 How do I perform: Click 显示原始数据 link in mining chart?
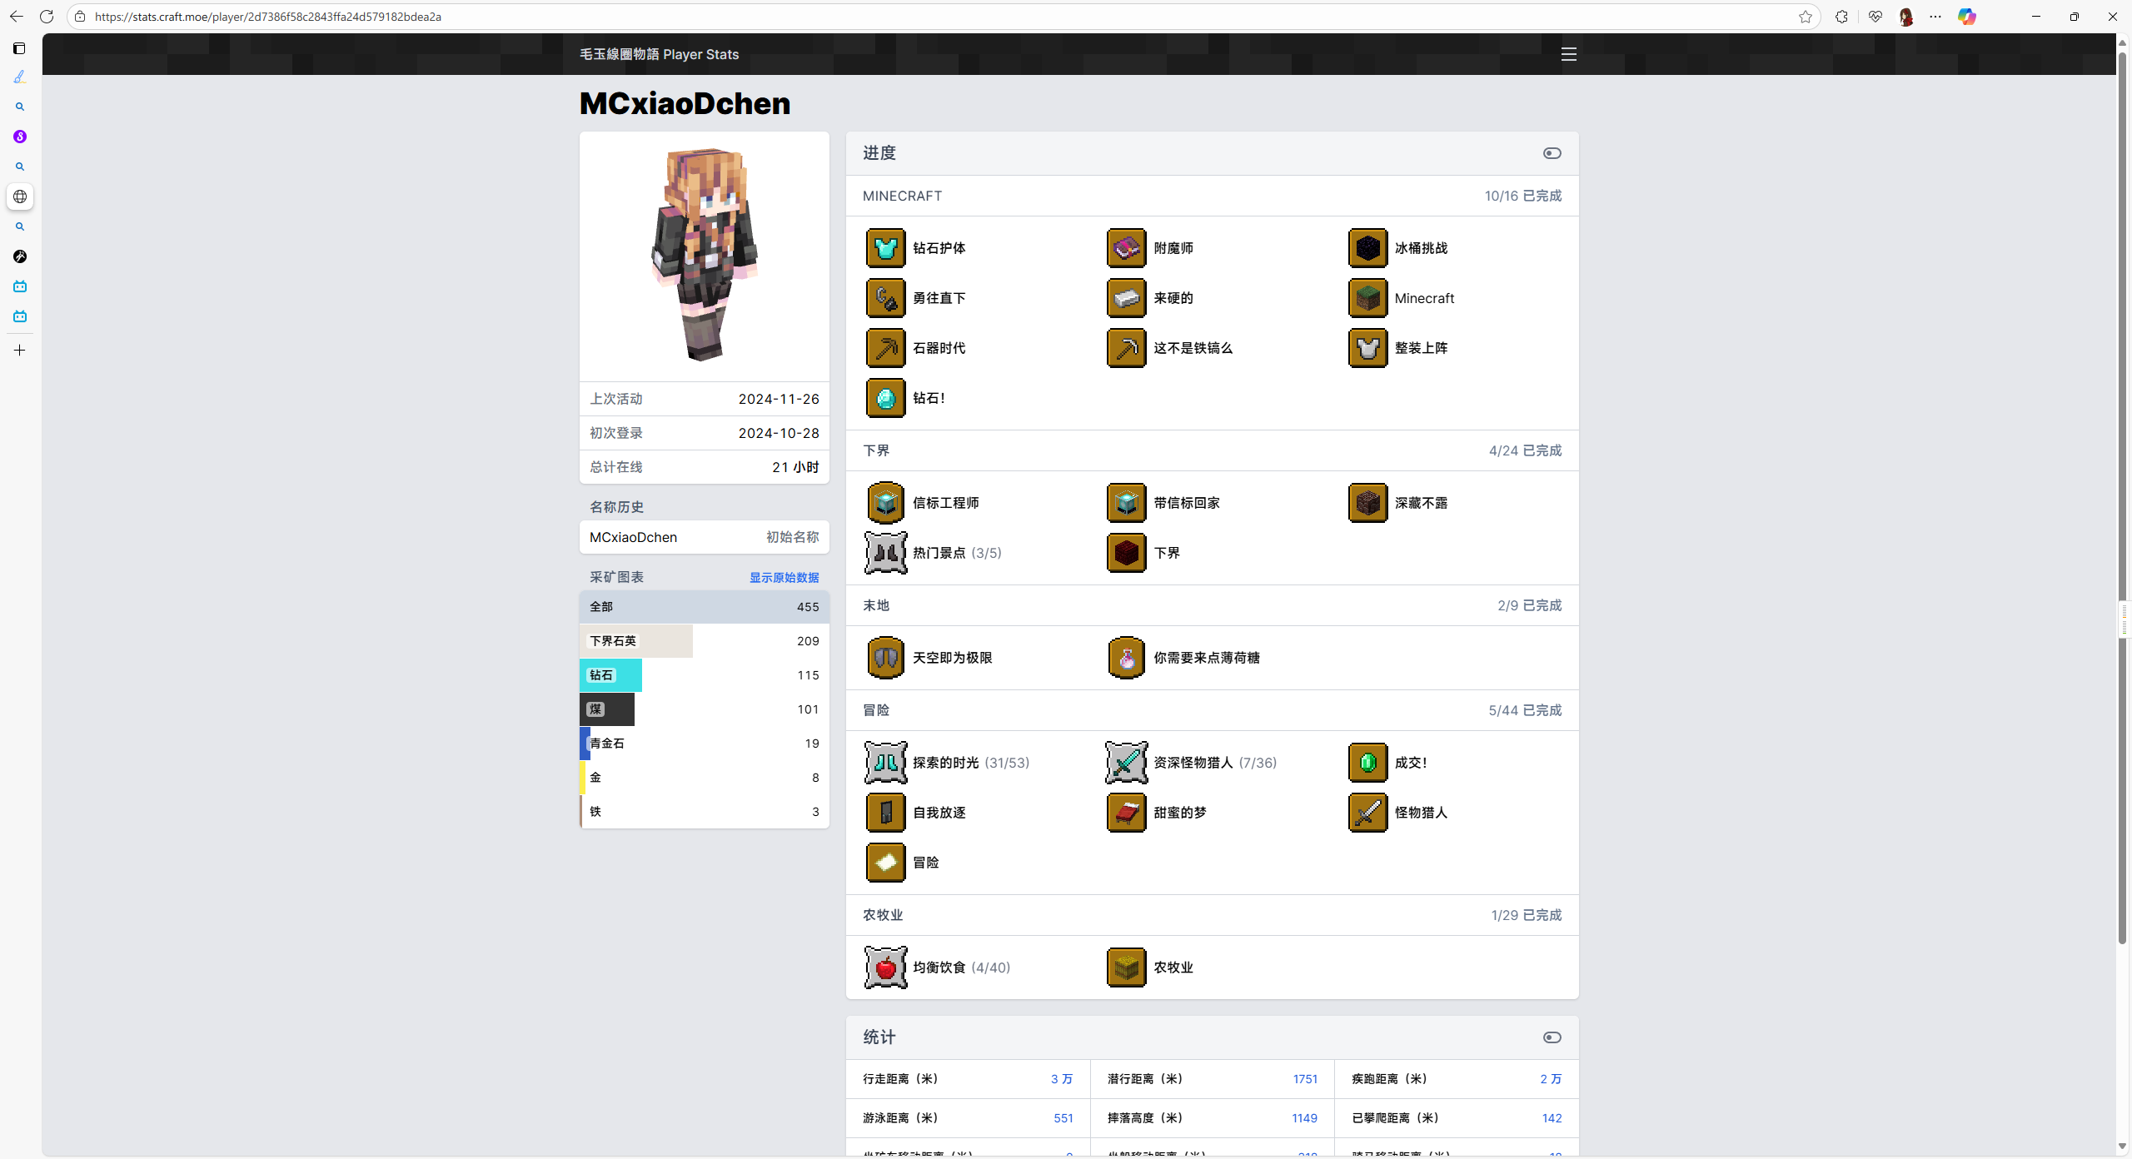click(x=784, y=578)
